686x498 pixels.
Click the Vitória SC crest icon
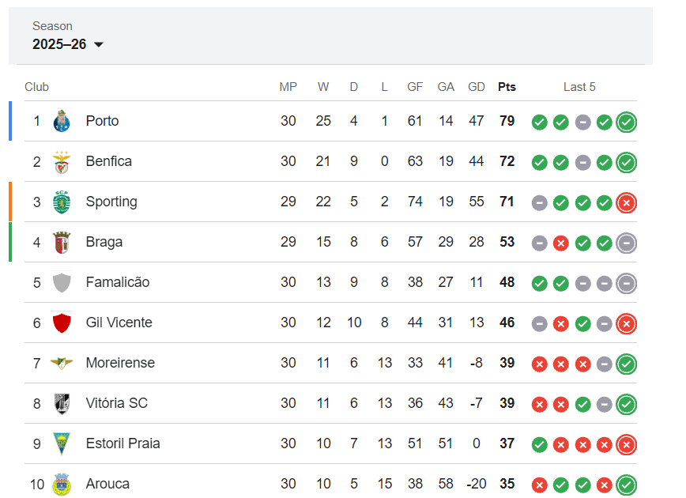pos(62,404)
